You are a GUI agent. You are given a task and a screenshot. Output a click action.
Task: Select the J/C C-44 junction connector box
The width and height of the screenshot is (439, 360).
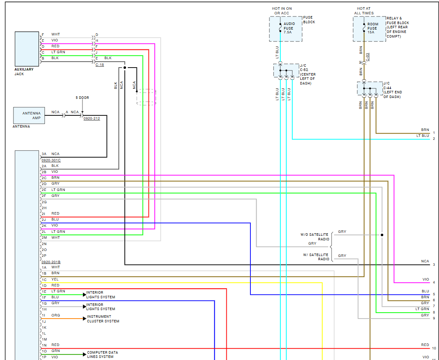point(370,89)
